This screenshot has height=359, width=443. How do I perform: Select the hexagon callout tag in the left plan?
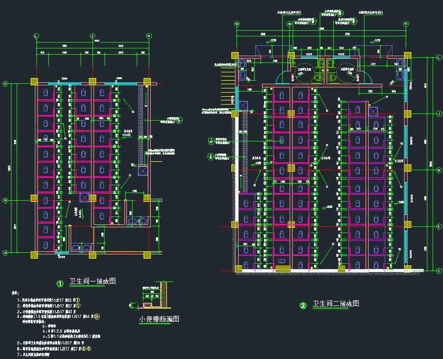click(x=179, y=120)
